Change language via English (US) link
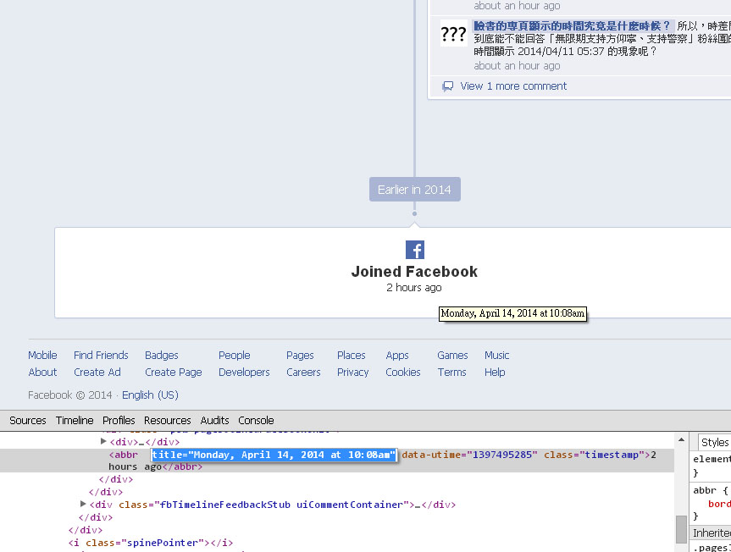Screen dimensions: 731x552 [x=150, y=395]
